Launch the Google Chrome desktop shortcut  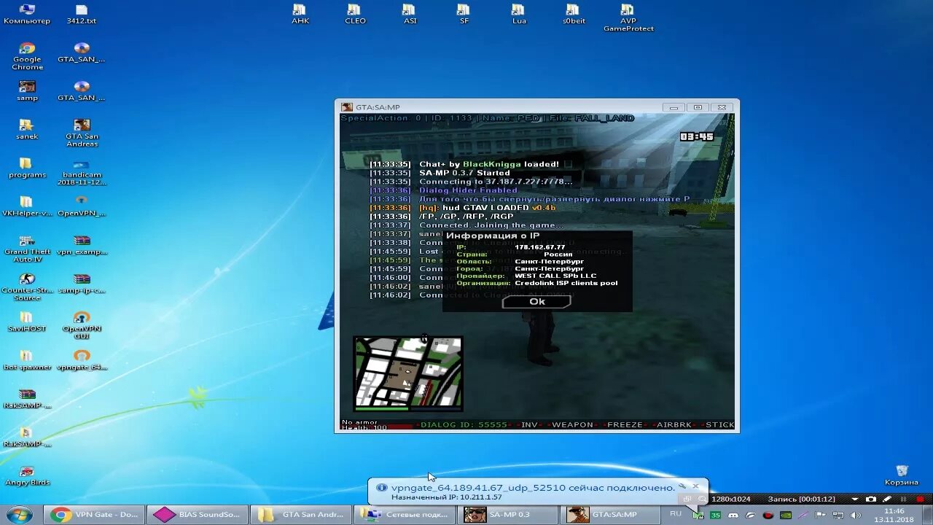27,56
